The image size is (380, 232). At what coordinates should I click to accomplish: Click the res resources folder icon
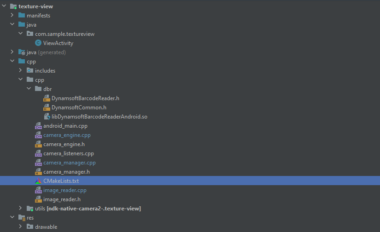[x=22, y=218]
